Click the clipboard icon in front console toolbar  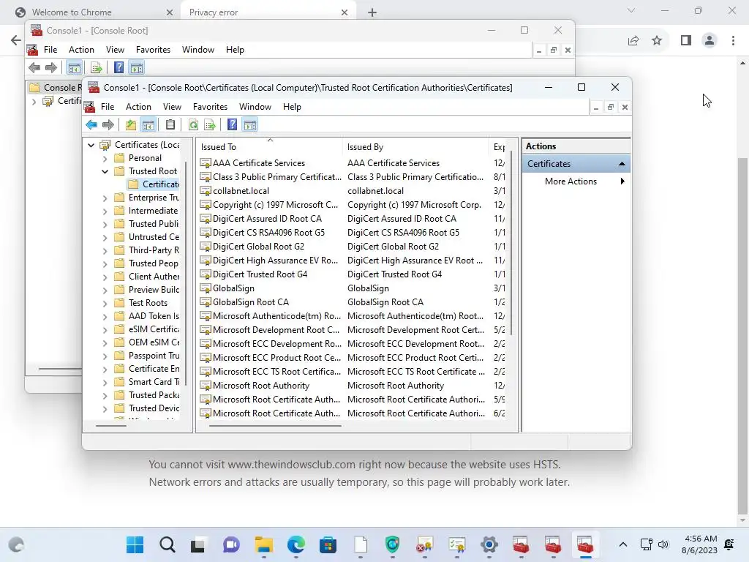pos(170,125)
